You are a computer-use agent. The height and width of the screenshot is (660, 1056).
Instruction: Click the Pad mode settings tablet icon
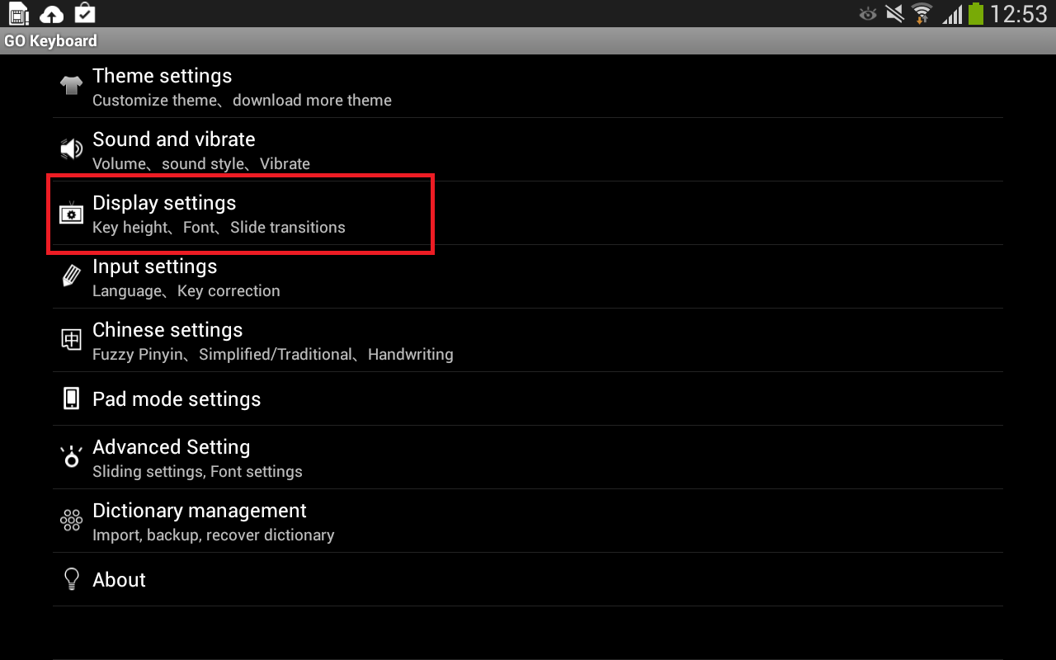(71, 398)
